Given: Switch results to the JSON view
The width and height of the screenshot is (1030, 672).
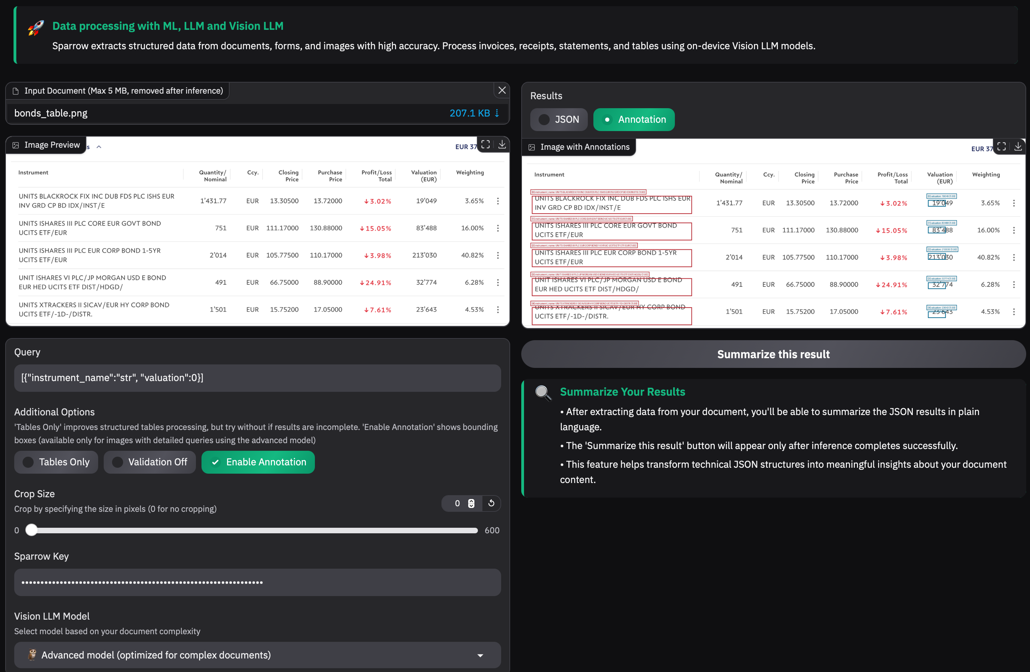Looking at the screenshot, I should click(x=559, y=119).
